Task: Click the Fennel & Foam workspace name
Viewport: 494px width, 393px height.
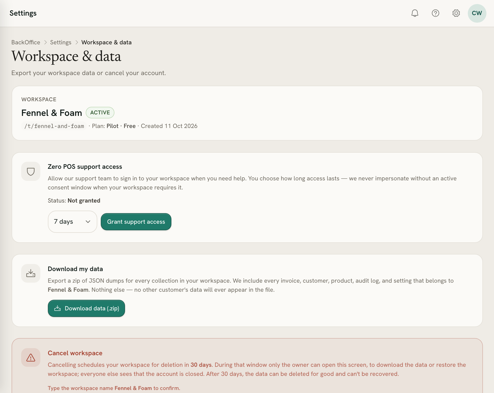Action: pyautogui.click(x=52, y=113)
